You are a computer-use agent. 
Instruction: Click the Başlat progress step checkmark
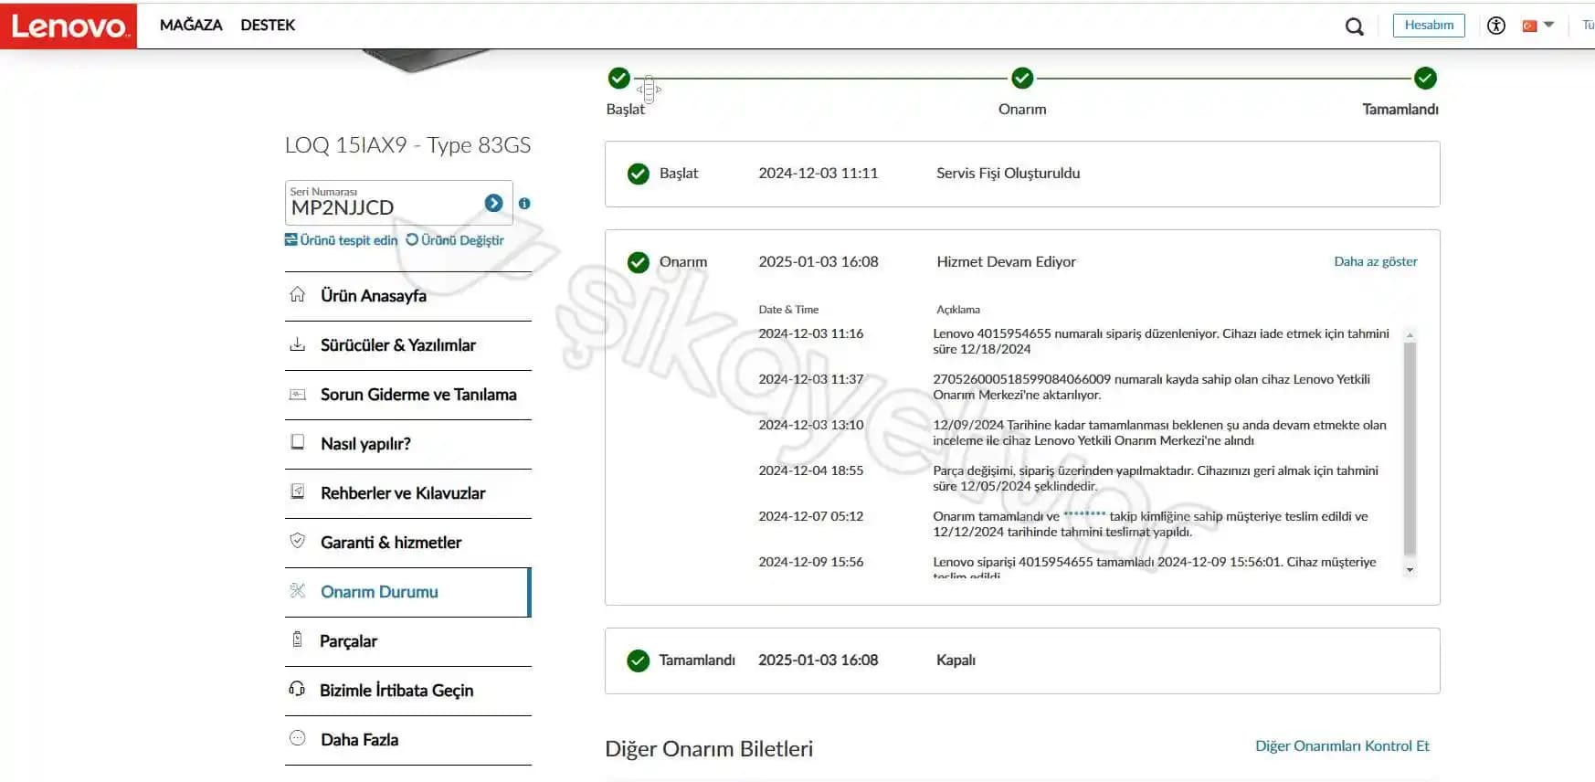tap(619, 79)
